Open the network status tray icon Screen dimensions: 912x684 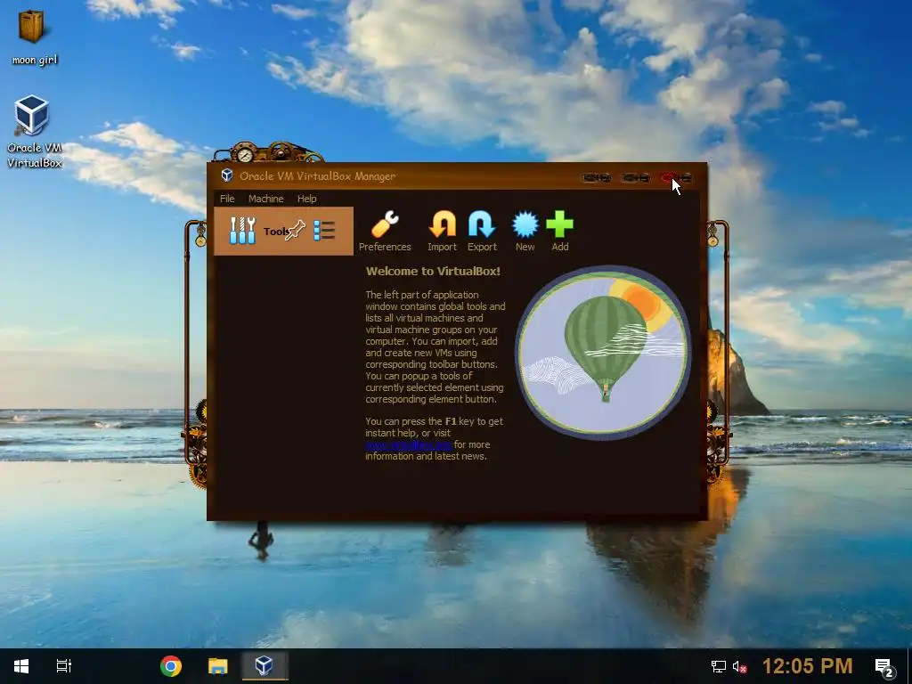click(x=719, y=666)
